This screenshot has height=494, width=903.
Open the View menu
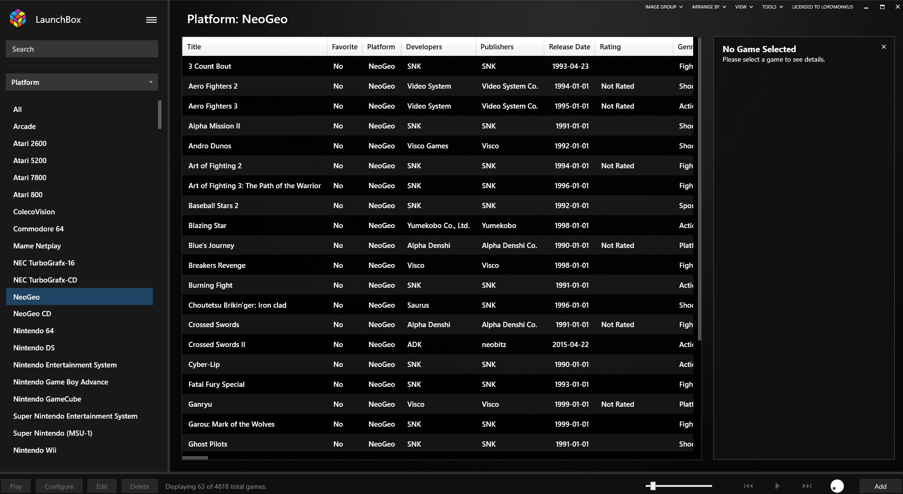click(744, 7)
